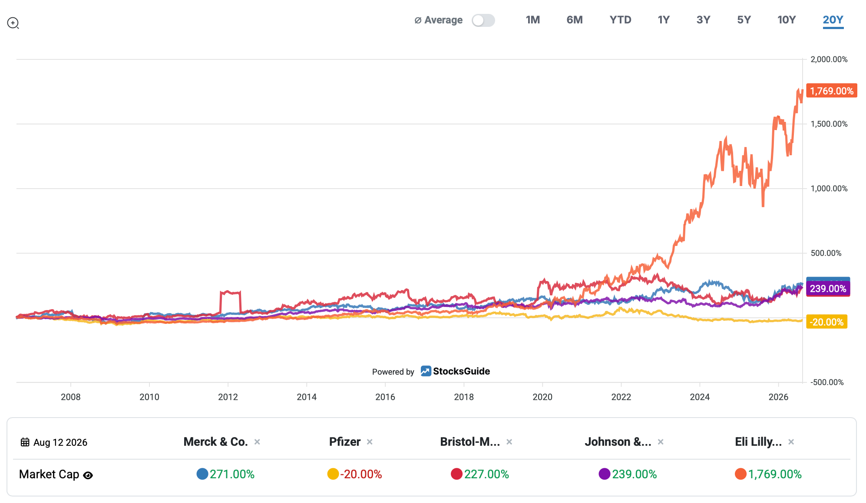Remove Eli Lilly... from the comparison
This screenshot has height=503, width=866.
(x=791, y=442)
